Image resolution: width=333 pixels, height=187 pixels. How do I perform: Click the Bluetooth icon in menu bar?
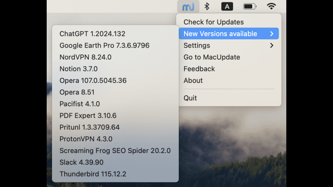[x=207, y=6]
